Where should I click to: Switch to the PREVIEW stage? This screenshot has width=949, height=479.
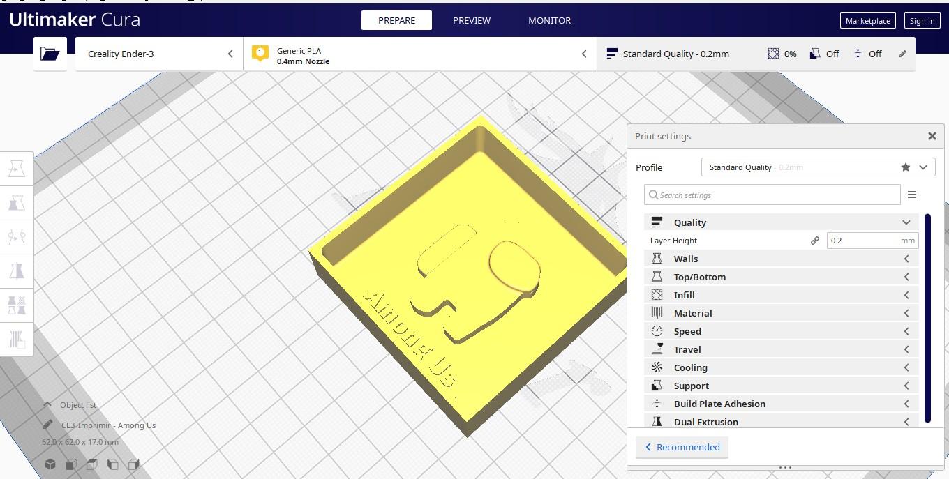(472, 20)
